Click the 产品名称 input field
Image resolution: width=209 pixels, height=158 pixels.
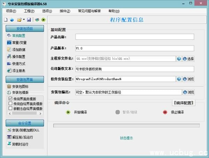[134, 37]
